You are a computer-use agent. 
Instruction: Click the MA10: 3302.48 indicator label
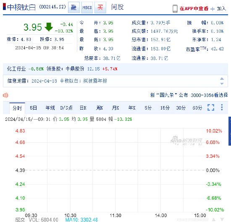[x=81, y=220]
